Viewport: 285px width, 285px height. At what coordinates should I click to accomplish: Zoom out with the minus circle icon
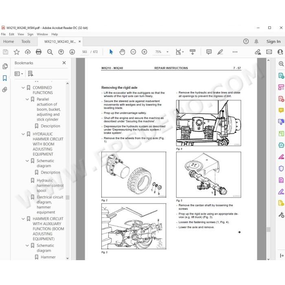[133, 52]
